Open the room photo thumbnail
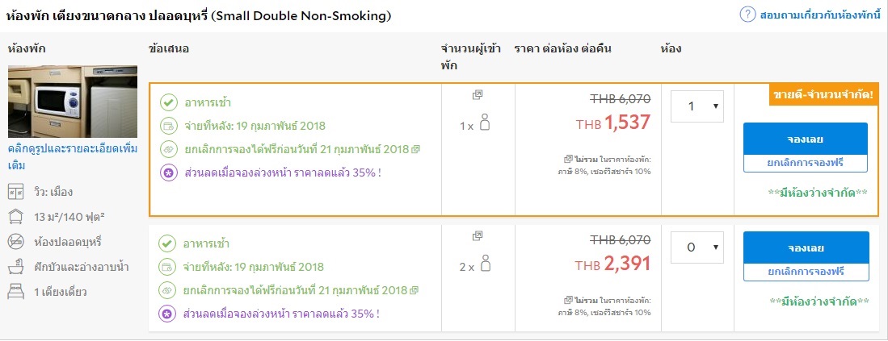 pos(74,102)
